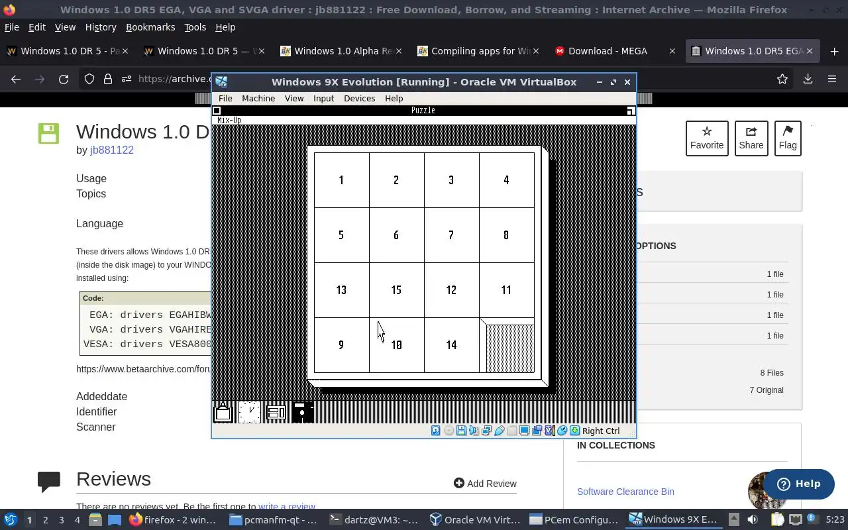The image size is (848, 530).
Task: Open the Puzzle window system menu box
Action: tap(217, 111)
